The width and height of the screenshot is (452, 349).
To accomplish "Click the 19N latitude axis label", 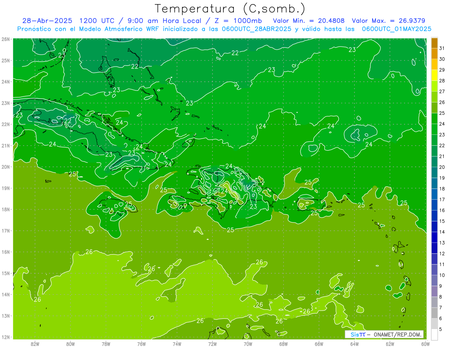I will click(x=6, y=188).
